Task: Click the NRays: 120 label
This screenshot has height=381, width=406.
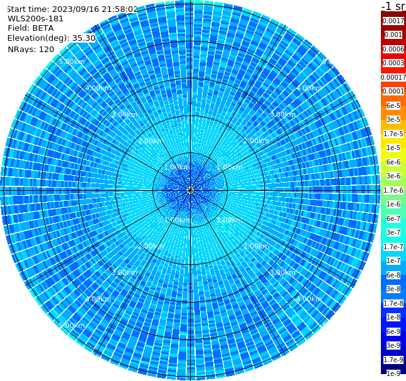Action: (x=31, y=49)
